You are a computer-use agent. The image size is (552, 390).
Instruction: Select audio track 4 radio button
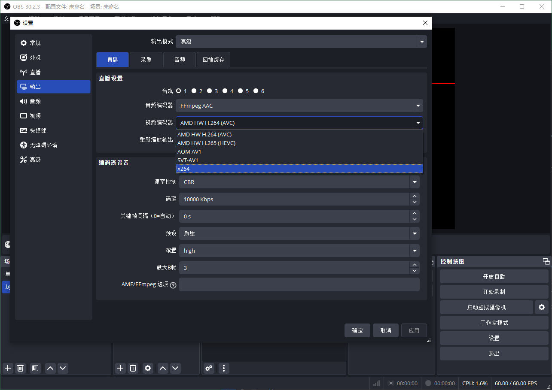[x=225, y=91]
